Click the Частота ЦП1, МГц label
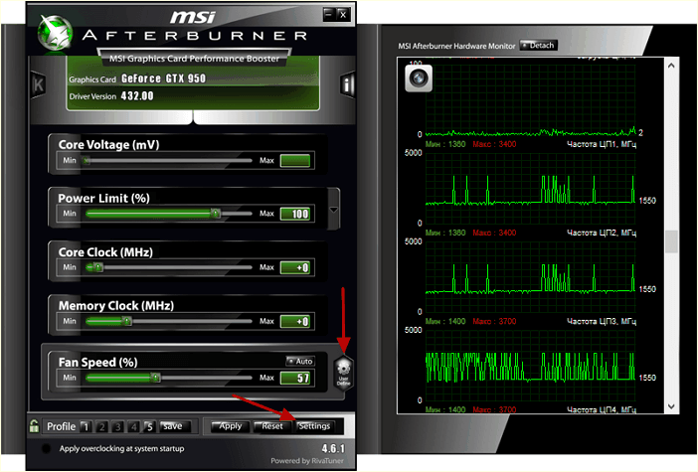 pyautogui.click(x=602, y=144)
